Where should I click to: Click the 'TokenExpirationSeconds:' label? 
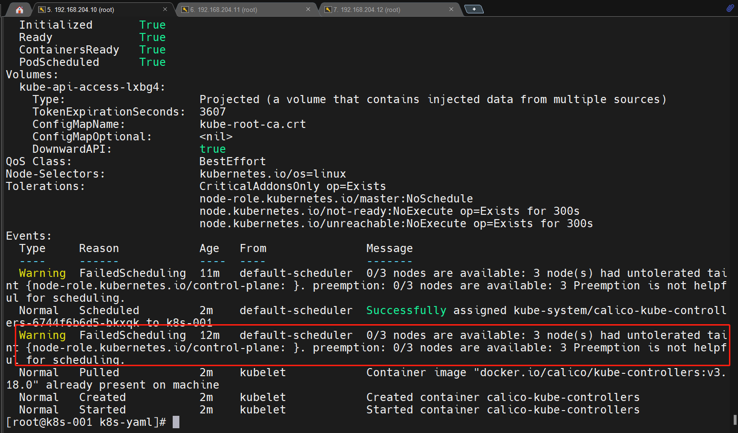tap(109, 112)
